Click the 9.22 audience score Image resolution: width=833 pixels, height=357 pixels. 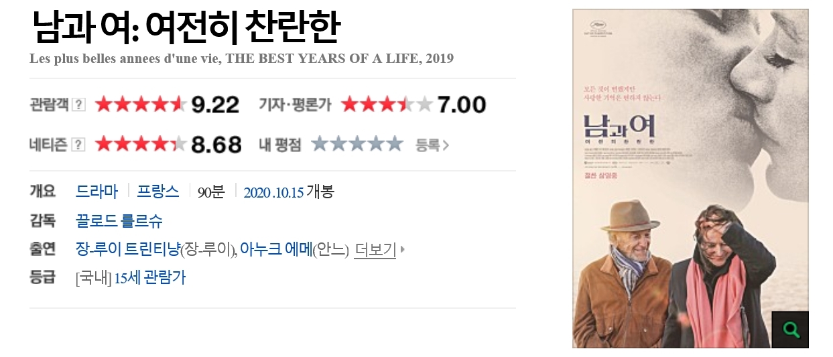point(215,105)
